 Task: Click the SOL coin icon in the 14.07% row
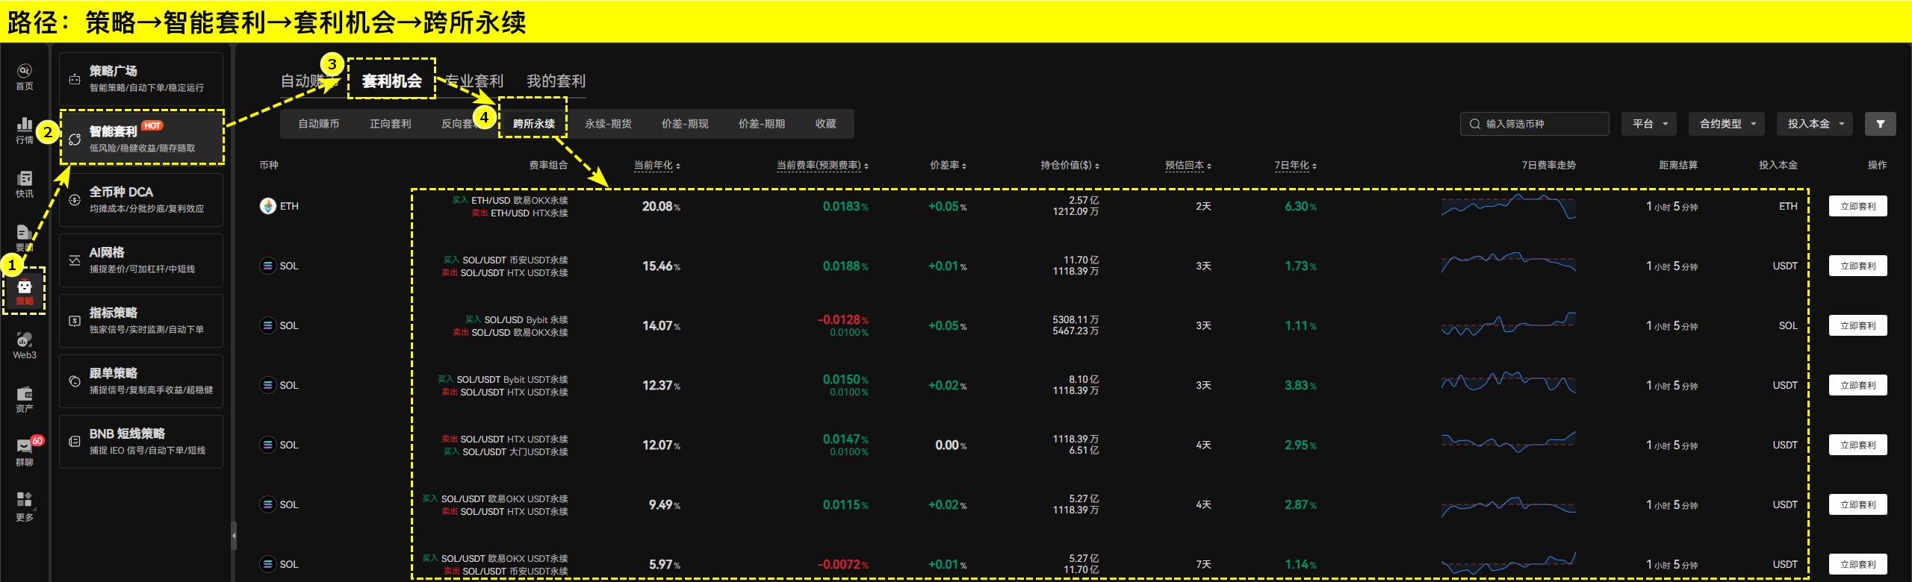tap(267, 325)
